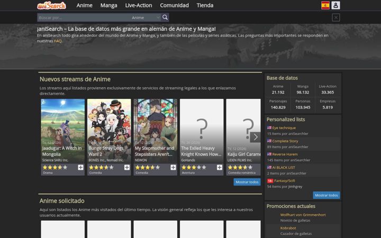Click the search magnifier button
This screenshot has height=238, width=381.
click(165, 17)
